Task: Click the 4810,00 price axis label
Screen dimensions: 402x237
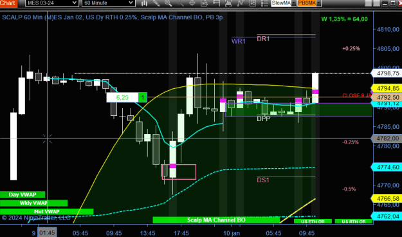Action: (388, 30)
